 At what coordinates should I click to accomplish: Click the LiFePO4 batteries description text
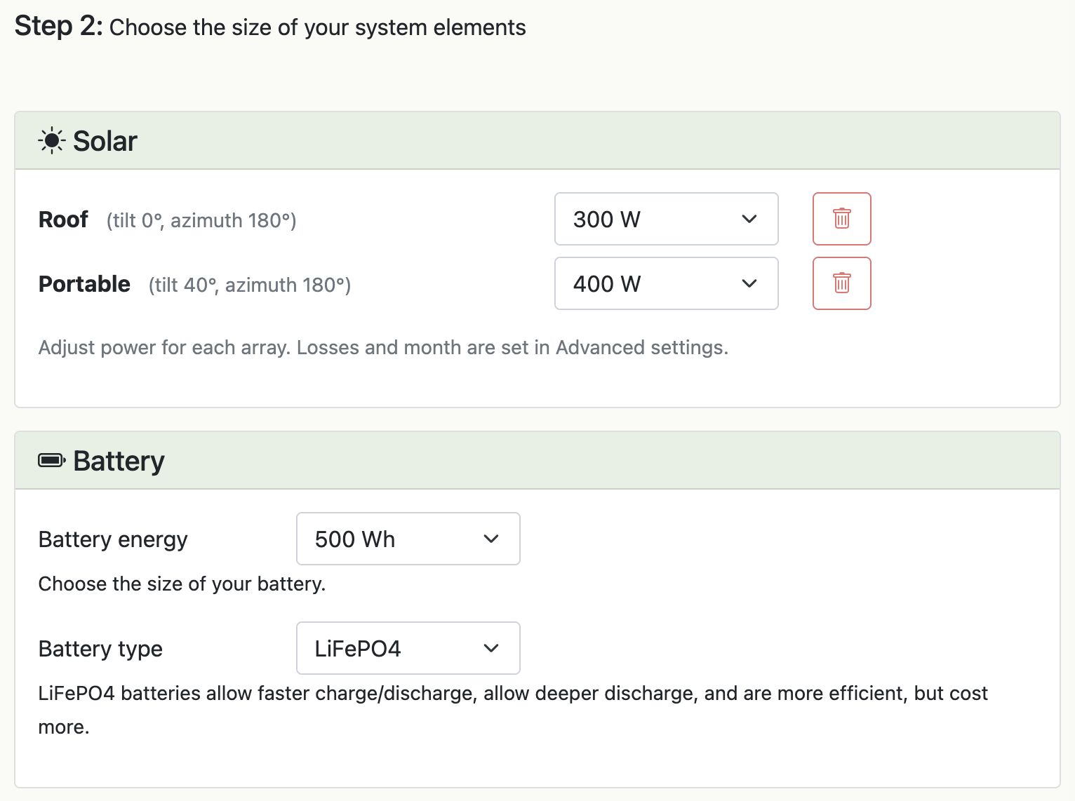(x=512, y=694)
